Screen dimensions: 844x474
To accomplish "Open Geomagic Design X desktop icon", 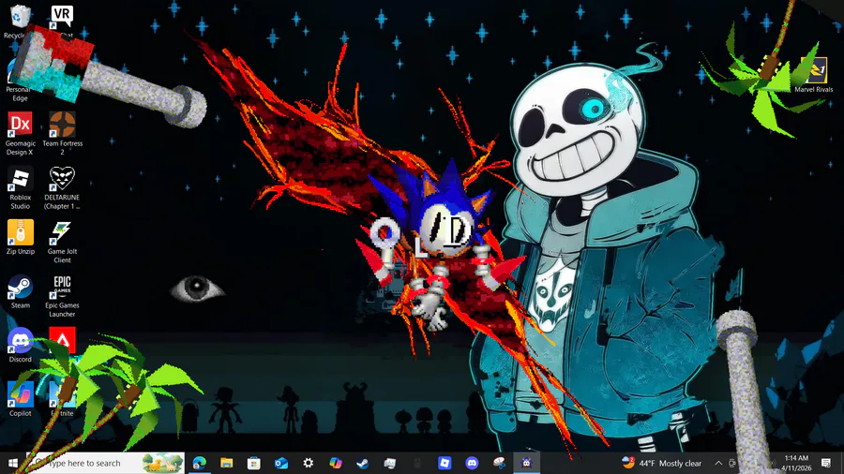I will pos(20,133).
